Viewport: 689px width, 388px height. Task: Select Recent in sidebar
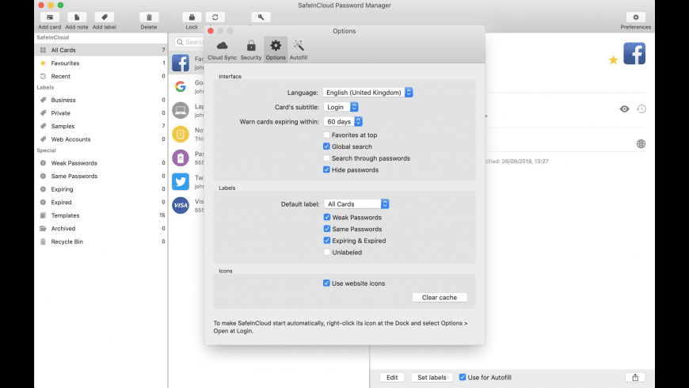(x=101, y=77)
